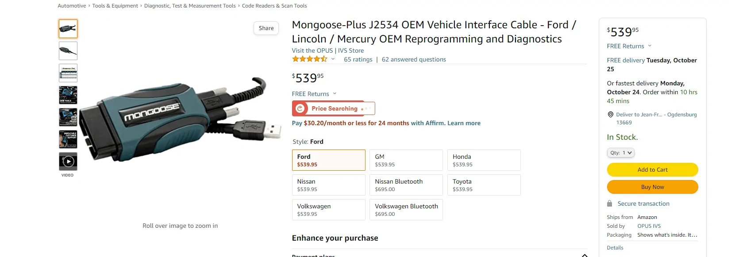
Task: Click the location pin near the delivery address
Action: [610, 115]
